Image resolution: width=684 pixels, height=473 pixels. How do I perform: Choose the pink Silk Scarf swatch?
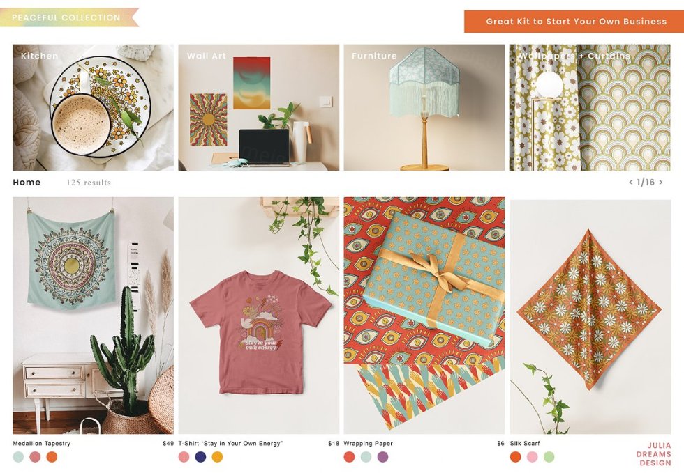[532, 457]
